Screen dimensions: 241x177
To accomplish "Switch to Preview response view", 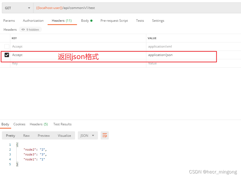I will tap(44, 135).
